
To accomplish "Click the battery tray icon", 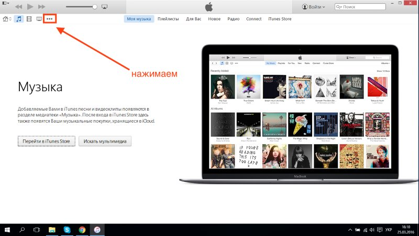I will pos(358,230).
